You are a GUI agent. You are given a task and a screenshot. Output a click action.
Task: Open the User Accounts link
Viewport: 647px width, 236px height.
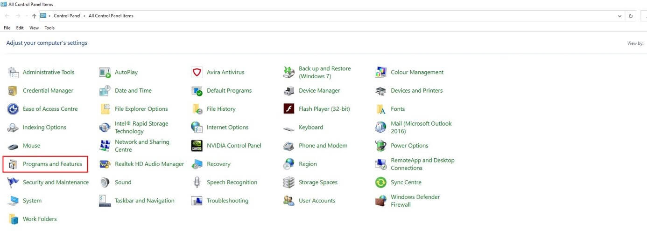click(317, 201)
